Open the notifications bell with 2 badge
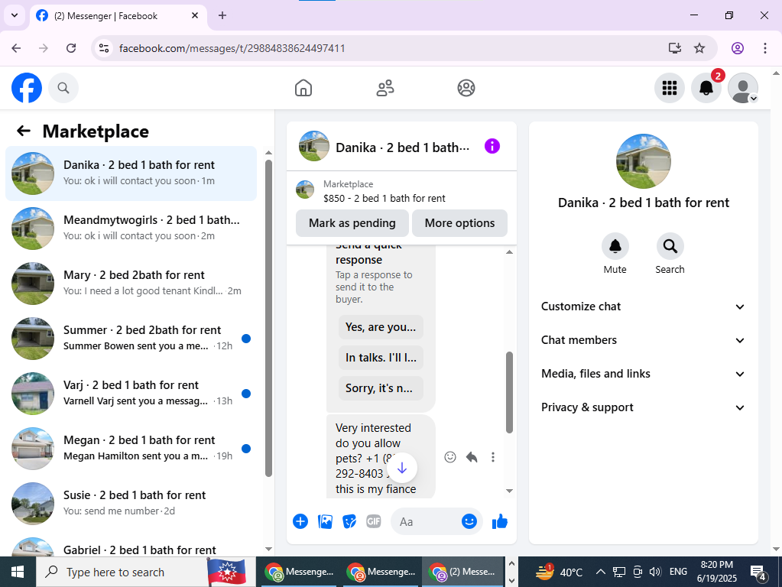 tap(706, 88)
